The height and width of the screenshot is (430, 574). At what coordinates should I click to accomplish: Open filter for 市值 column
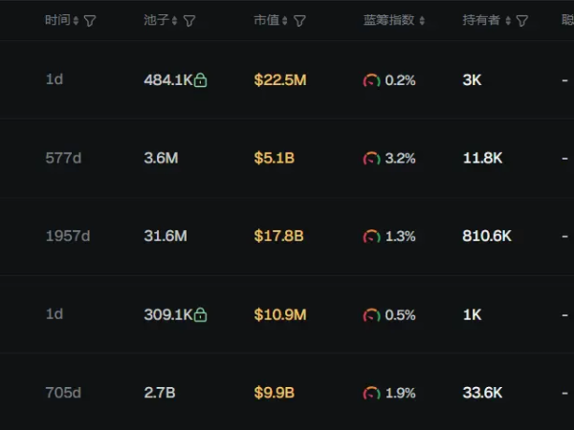(x=299, y=21)
